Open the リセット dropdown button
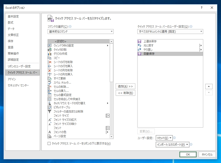The height and width of the screenshot is (163, 221). [x=164, y=138]
